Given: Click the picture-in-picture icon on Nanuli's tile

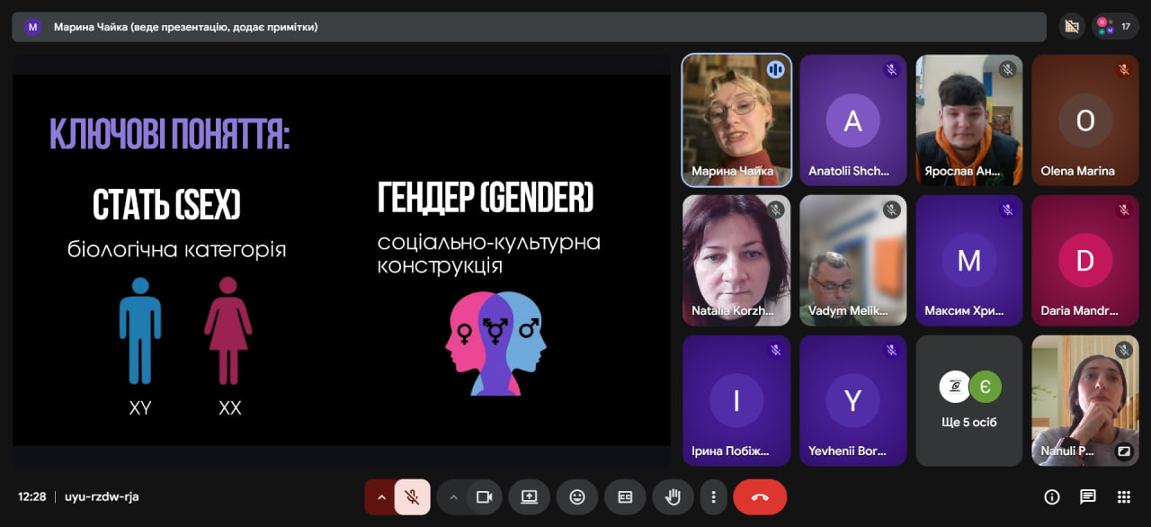Looking at the screenshot, I should point(1123,451).
